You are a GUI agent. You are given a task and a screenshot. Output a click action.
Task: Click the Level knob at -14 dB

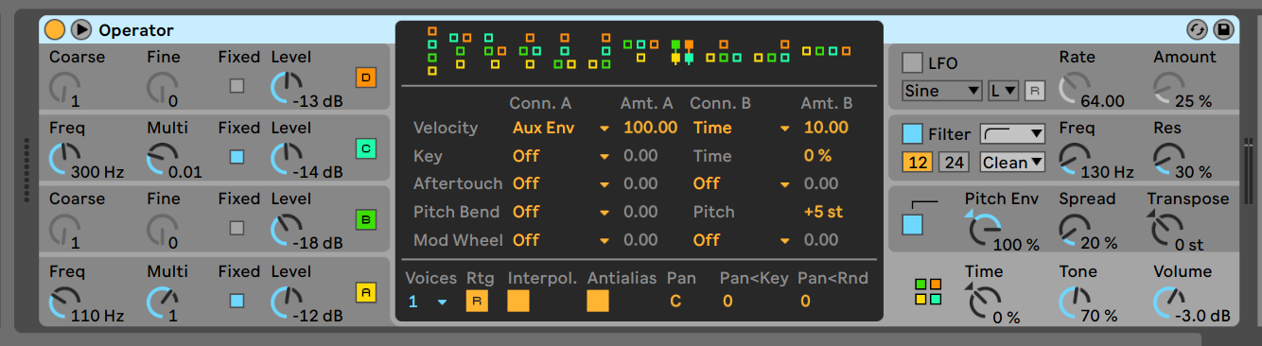pyautogui.click(x=287, y=159)
